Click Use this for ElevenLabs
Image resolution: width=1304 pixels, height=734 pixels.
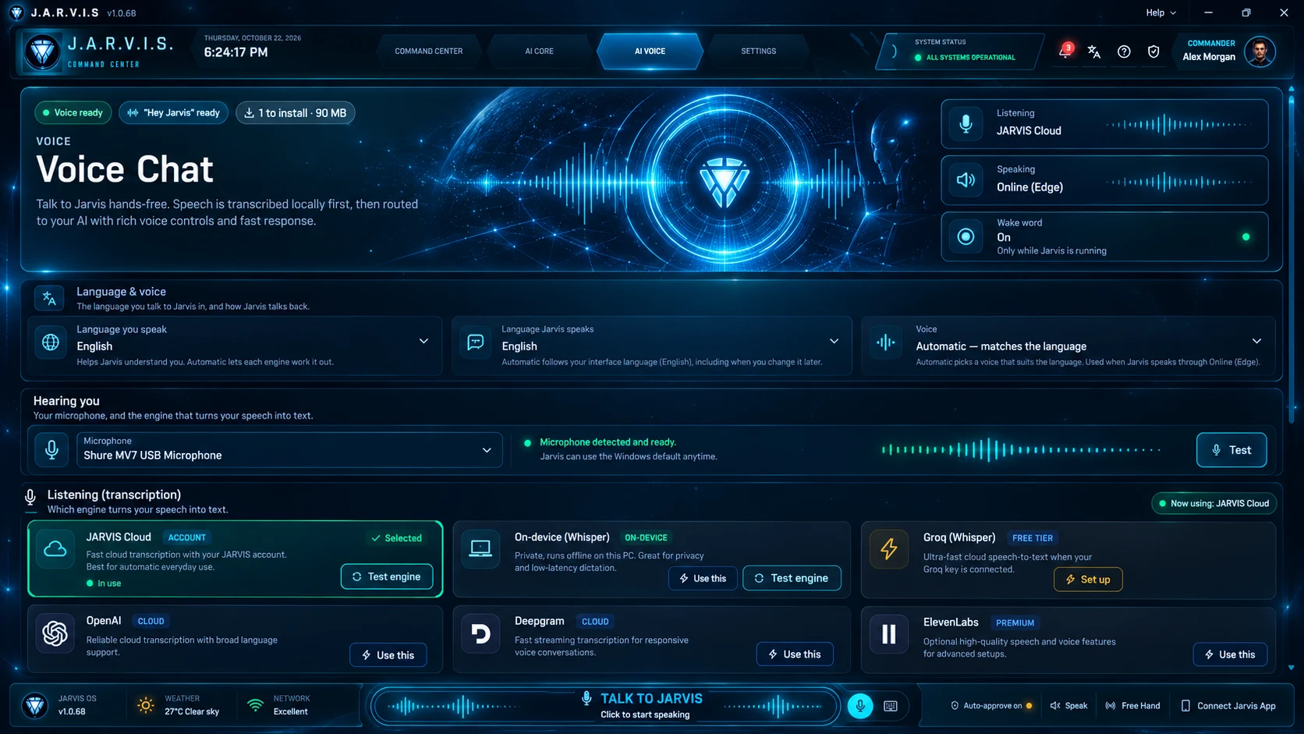pos(1230,654)
